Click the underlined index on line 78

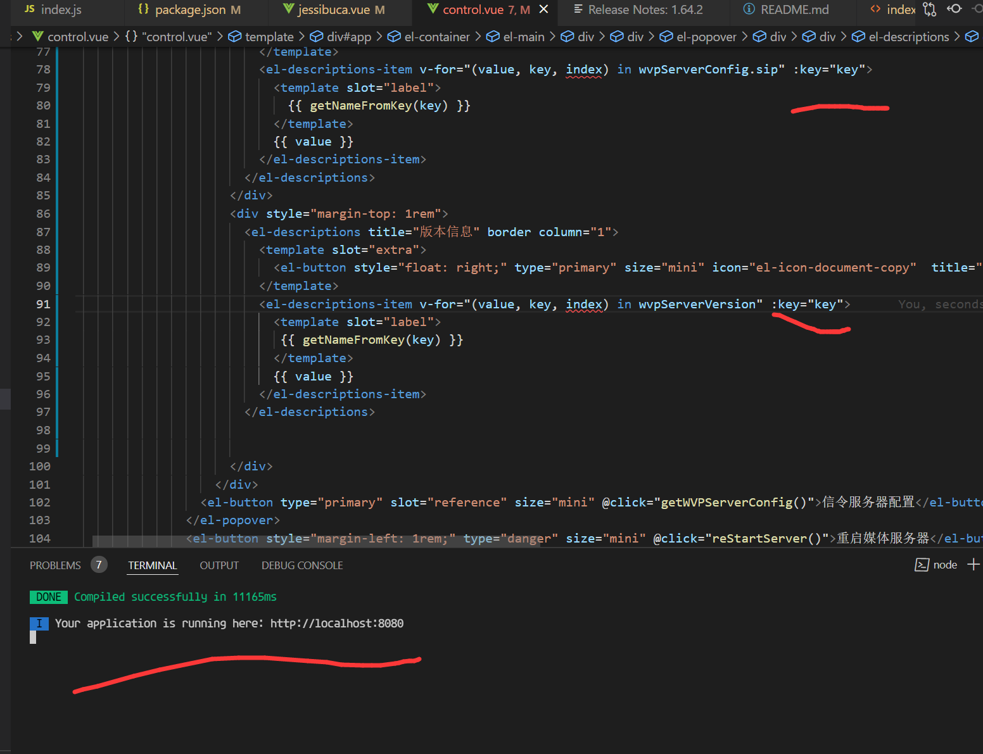click(584, 69)
